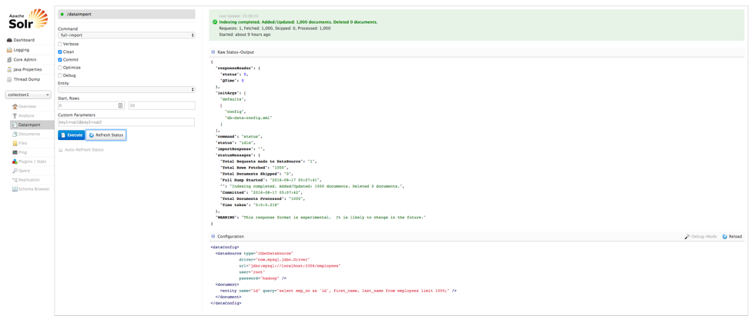Screen dimensions: 751x316
Task: Open the Replication menu item
Action: [x=29, y=180]
